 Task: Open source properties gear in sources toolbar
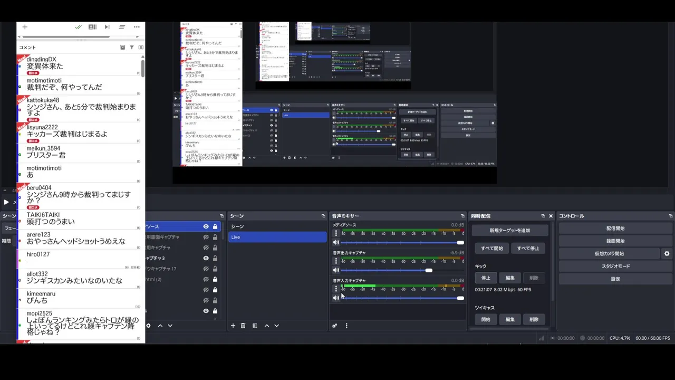tap(148, 326)
